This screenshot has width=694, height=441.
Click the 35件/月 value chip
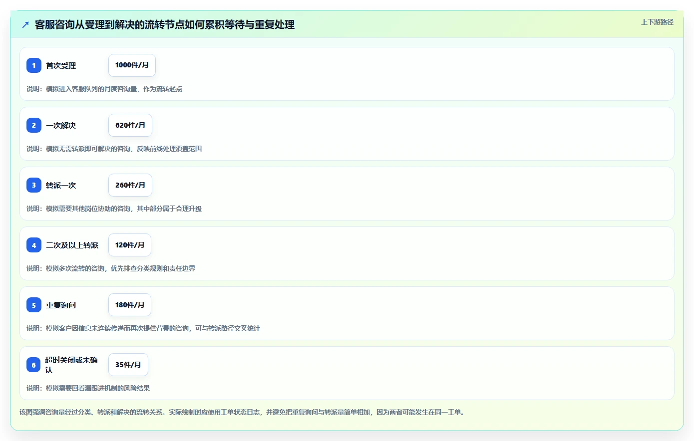128,365
